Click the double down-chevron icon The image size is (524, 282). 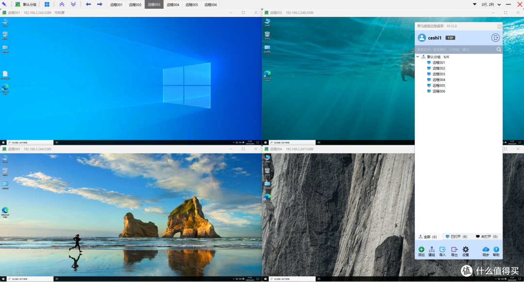tap(73, 4)
